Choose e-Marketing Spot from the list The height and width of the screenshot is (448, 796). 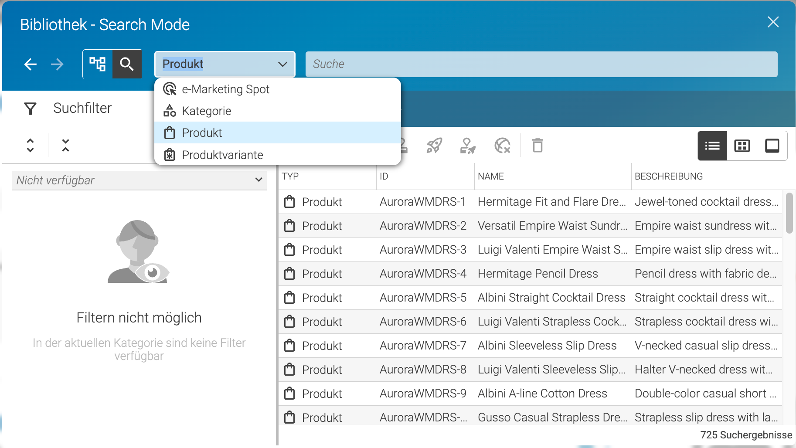pos(278,89)
